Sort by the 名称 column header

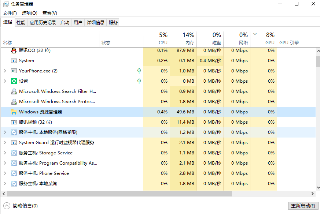(x=50, y=39)
